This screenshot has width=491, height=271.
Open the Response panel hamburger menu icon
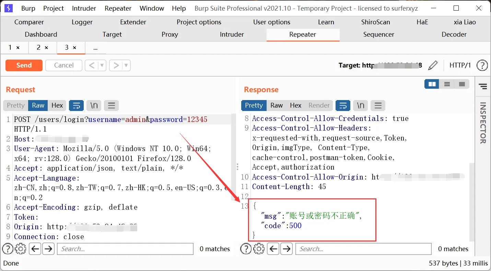coord(378,106)
